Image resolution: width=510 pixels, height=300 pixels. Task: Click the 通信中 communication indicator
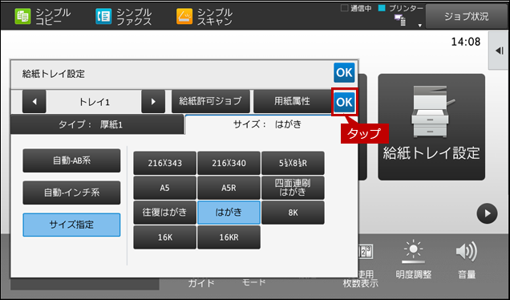click(356, 9)
